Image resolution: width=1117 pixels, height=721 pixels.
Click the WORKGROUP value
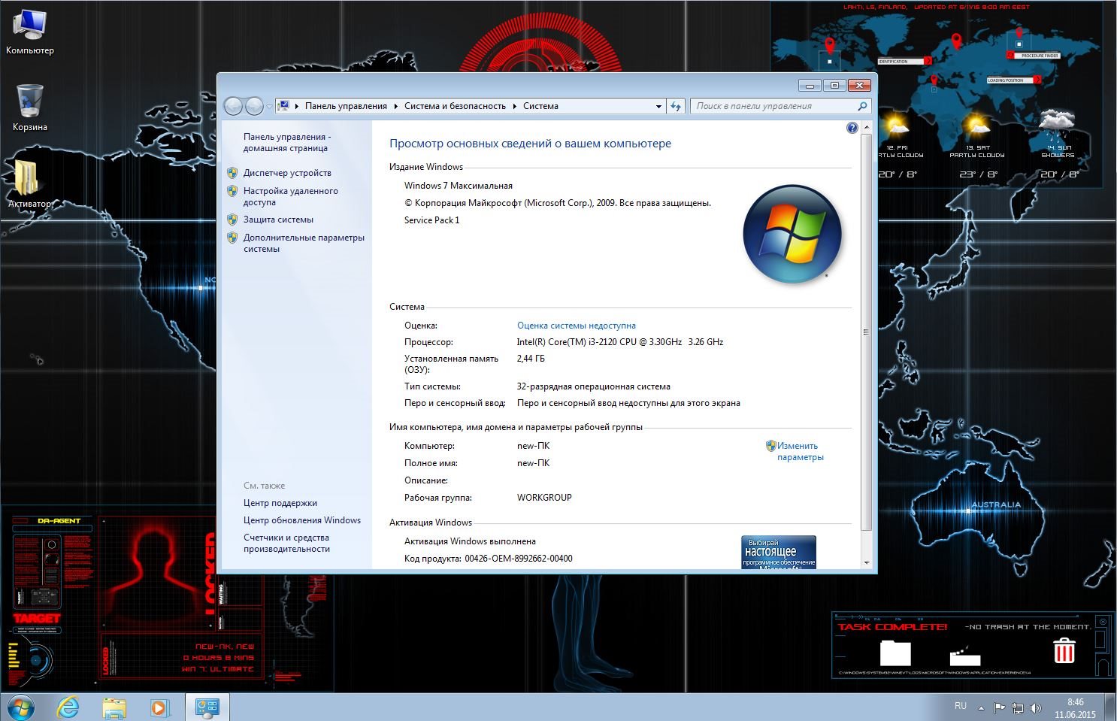pos(544,498)
